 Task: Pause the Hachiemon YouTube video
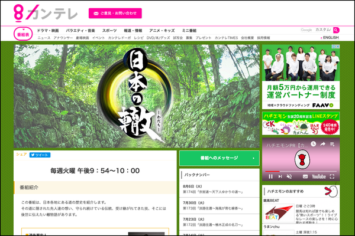(270, 176)
